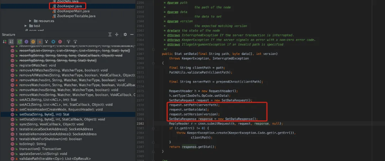The image size is (385, 161).
Task: Click method icon beside transaction(): Transaction
Action: [12, 149]
